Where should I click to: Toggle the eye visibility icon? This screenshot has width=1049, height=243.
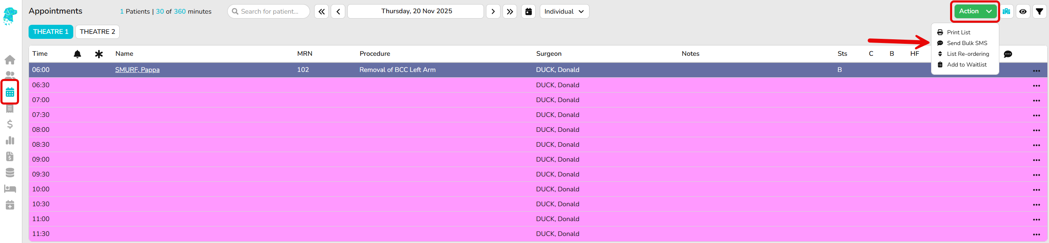point(1023,12)
